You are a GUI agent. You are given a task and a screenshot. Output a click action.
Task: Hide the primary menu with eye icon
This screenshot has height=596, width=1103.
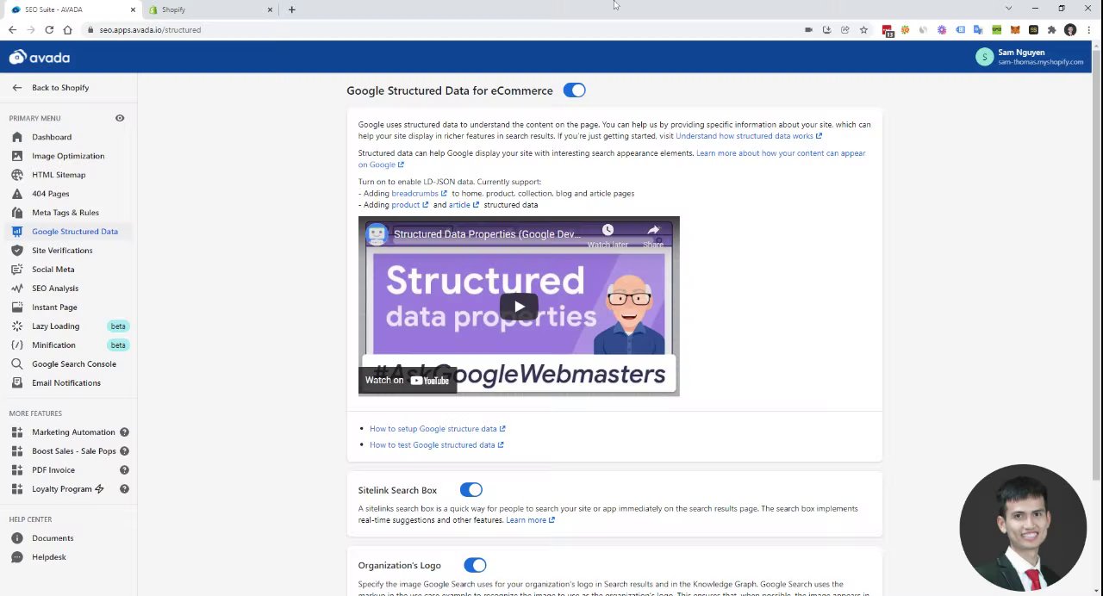(120, 118)
